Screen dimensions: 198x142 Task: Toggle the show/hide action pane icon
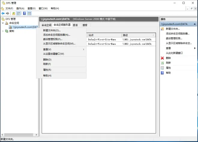[x=29, y=13]
